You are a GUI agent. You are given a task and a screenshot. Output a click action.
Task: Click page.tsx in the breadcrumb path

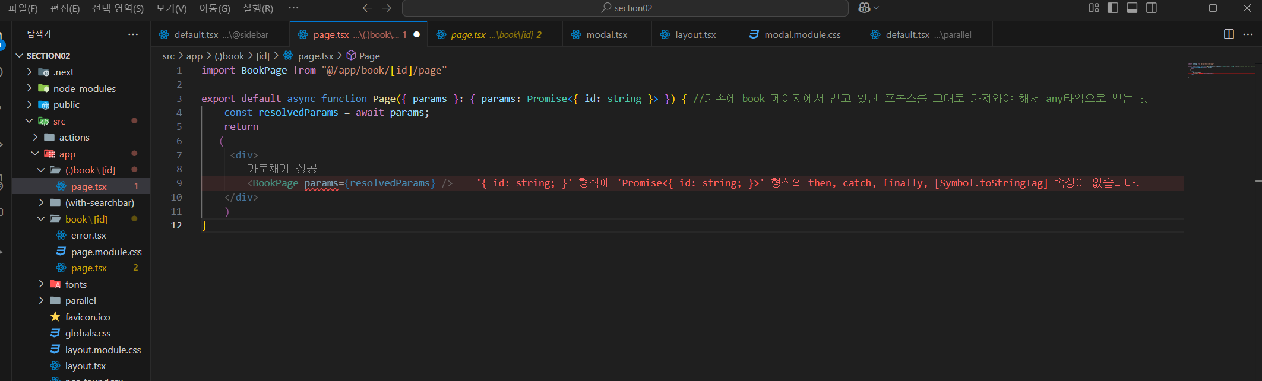coord(315,56)
